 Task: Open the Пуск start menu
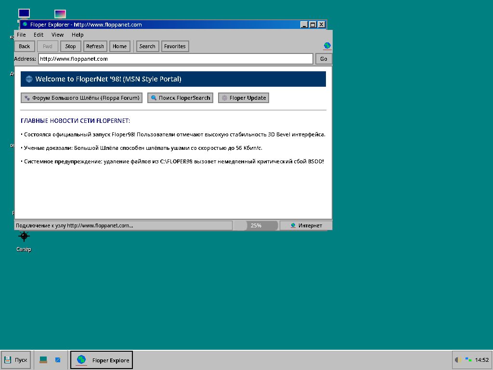tap(16, 359)
